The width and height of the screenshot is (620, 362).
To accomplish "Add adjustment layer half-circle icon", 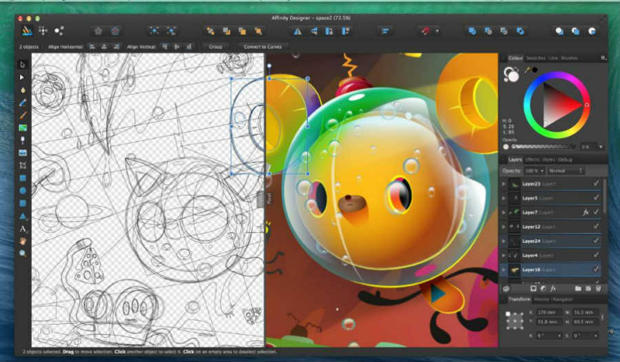I will [x=544, y=288].
